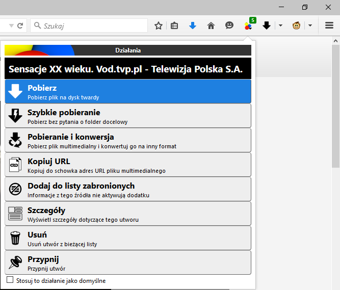340x290 pixels.
Task: Click the page scrollbar up arrow
Action: pos(335,41)
